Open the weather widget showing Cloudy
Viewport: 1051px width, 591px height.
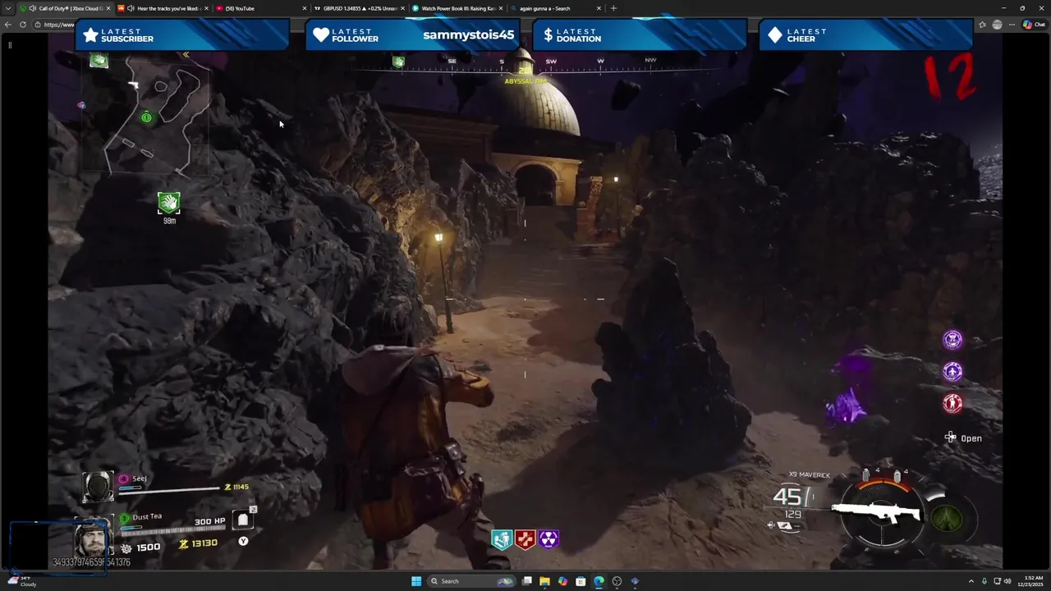click(21, 581)
